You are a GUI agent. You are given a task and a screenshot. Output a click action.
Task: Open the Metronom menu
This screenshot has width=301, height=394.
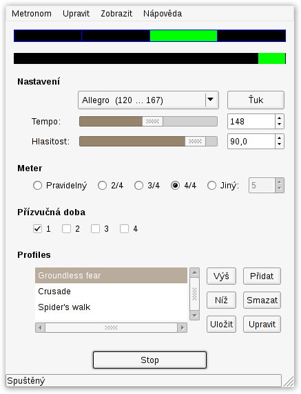click(32, 13)
